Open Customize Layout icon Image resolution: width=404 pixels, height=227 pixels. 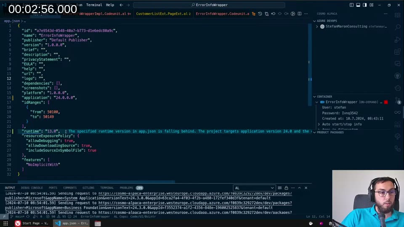371,5
